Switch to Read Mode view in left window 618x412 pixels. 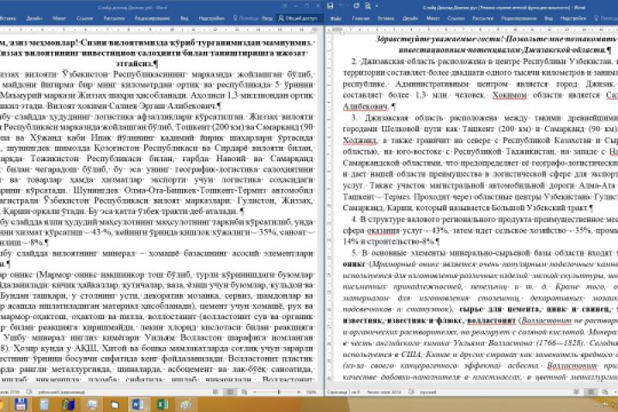click(x=215, y=392)
